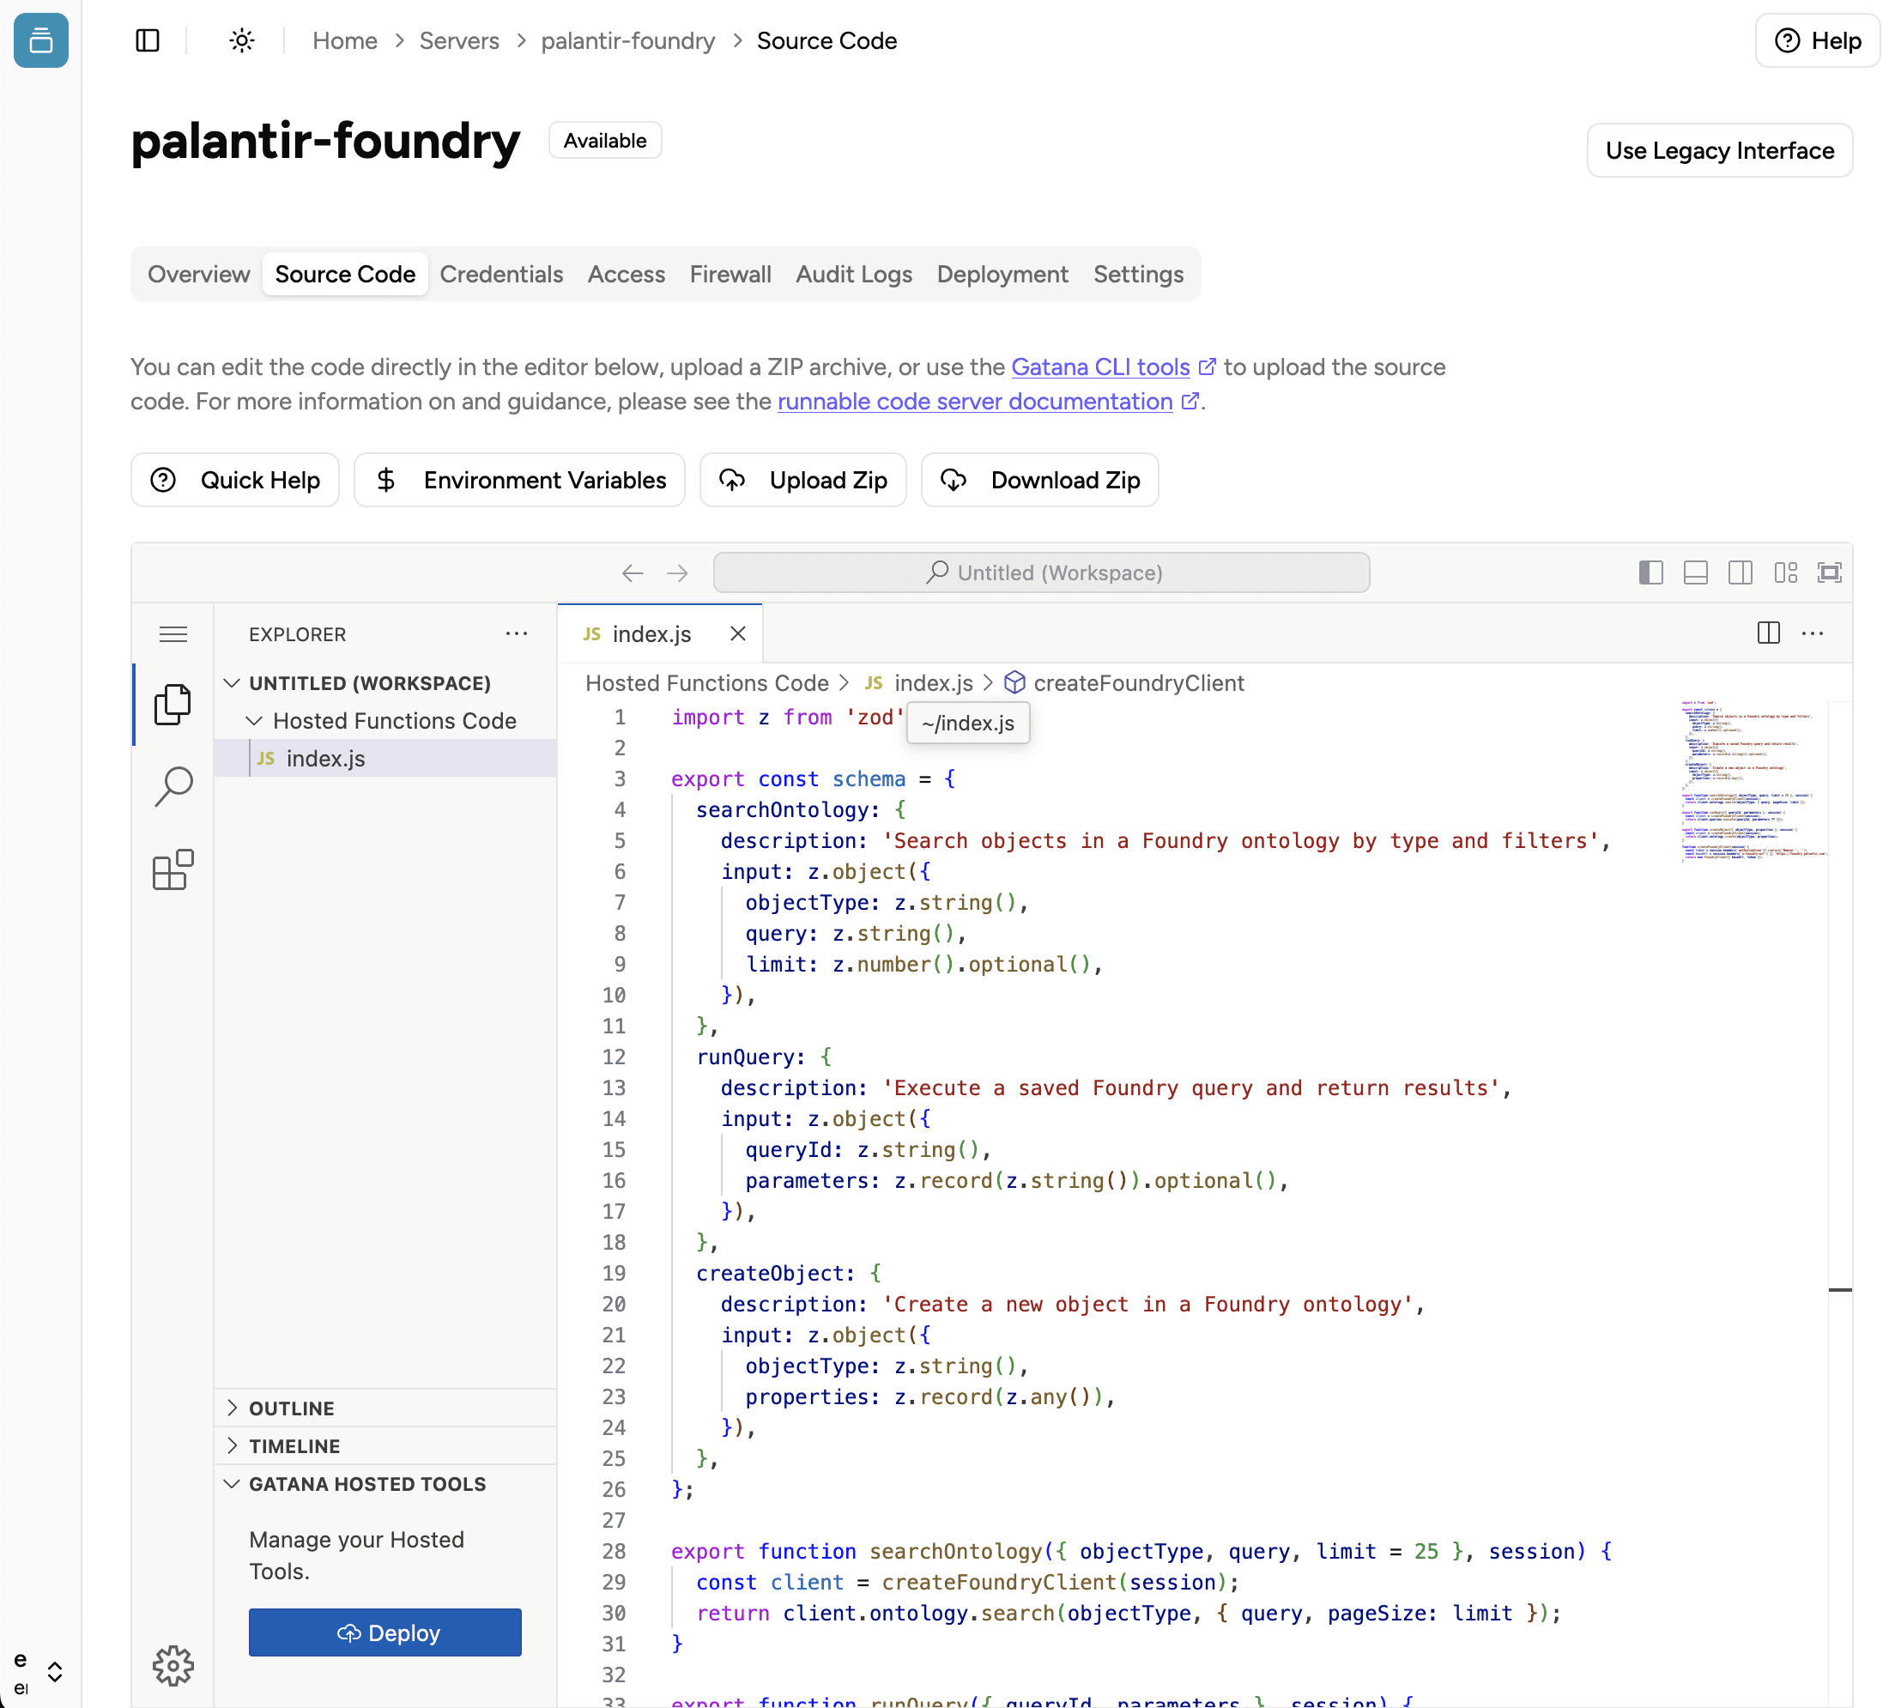Expand the TIMELINE section
The width and height of the screenshot is (1895, 1708).
pos(294,1446)
